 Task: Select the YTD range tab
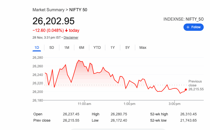pyautogui.click(x=97, y=48)
